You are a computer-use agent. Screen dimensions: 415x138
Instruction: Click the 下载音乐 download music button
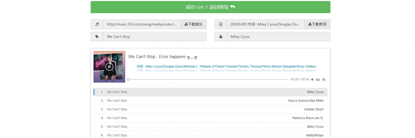tap(193, 24)
